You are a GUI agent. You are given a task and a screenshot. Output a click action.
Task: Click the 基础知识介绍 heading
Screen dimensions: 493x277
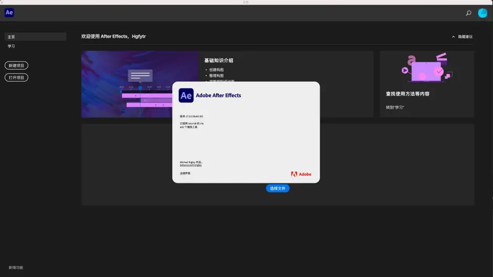(219, 60)
